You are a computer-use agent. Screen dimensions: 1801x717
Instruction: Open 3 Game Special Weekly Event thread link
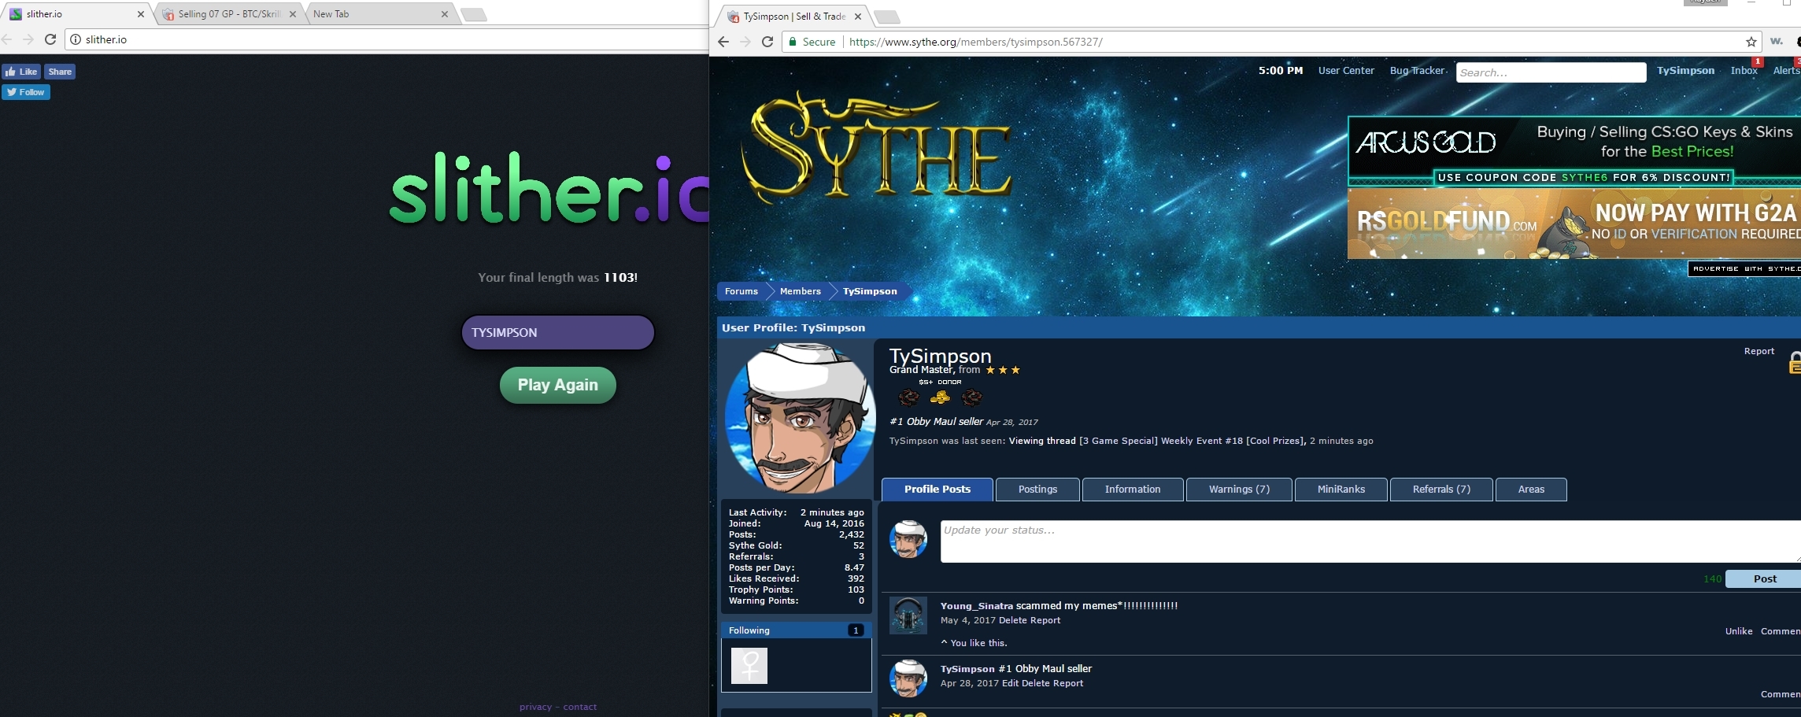[x=1192, y=441]
